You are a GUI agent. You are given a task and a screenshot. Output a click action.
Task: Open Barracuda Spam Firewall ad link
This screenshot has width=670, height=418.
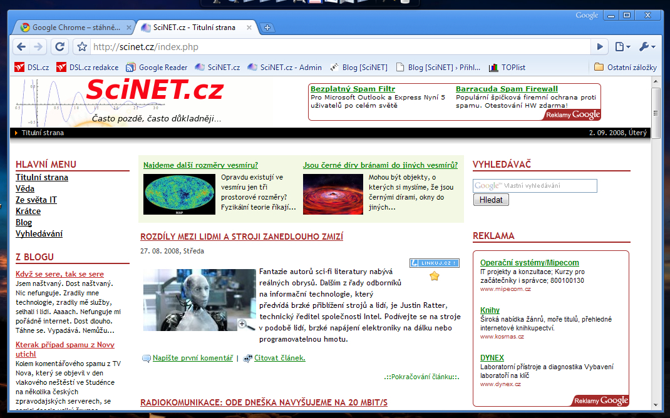click(507, 89)
